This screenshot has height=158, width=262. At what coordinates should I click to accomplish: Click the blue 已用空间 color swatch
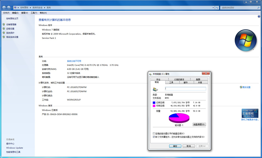pyautogui.click(x=154, y=103)
